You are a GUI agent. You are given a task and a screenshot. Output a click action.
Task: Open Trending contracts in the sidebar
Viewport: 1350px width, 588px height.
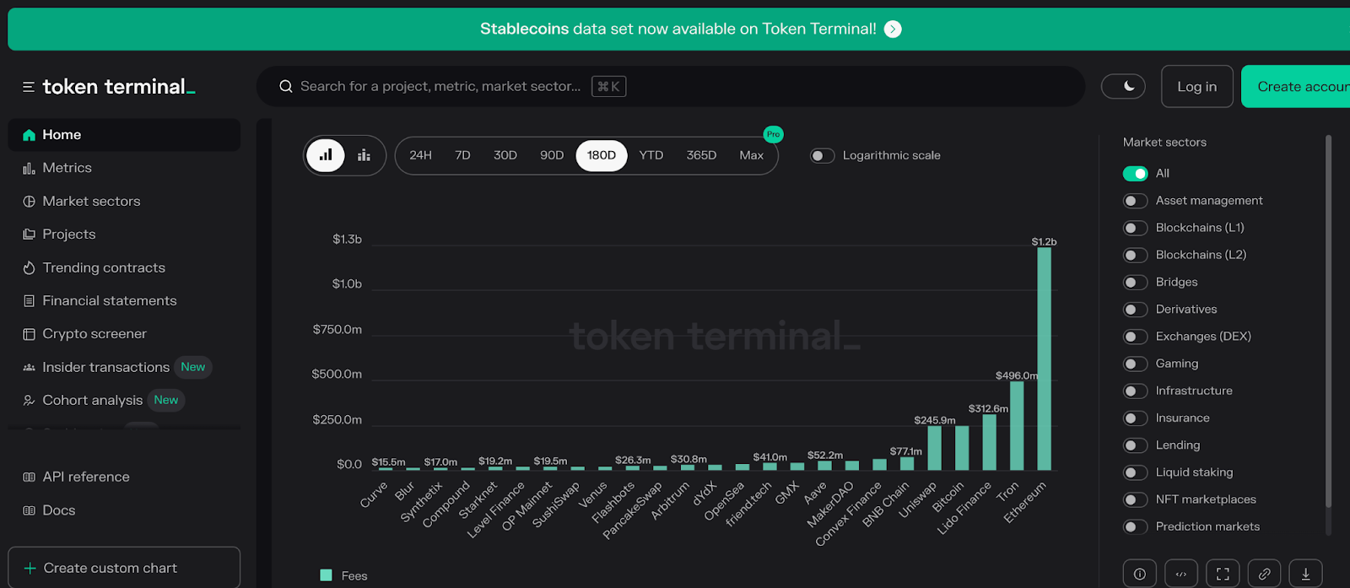click(104, 267)
